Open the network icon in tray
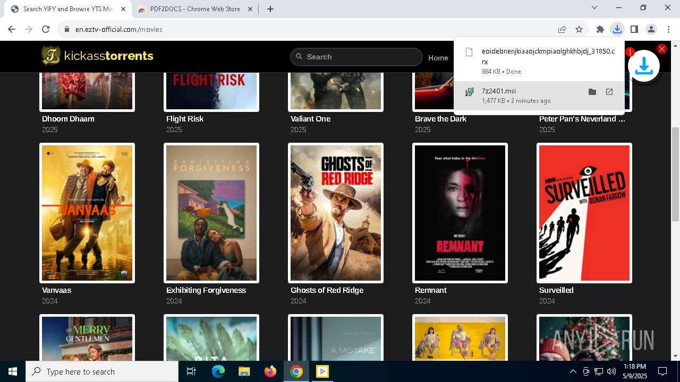Image resolution: width=680 pixels, height=382 pixels. point(599,371)
